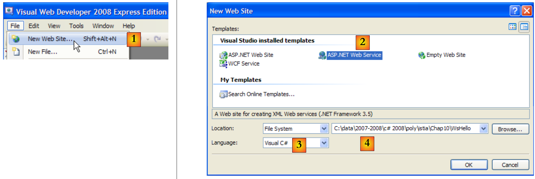Cancel the New Web Site dialog
Image resolution: width=535 pixels, height=179 pixels.
click(x=510, y=165)
